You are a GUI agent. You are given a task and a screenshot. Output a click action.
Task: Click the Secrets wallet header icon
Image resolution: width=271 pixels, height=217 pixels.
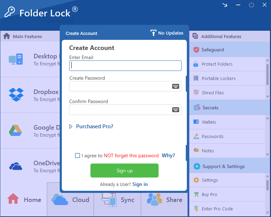(197, 107)
